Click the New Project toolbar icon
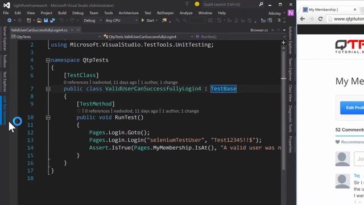364x205 pixels. pyautogui.click(x=29, y=20)
